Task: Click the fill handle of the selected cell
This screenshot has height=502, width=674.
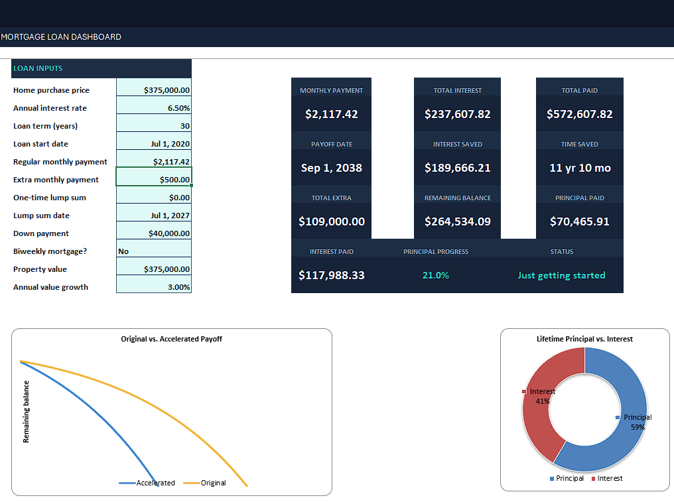Action: [191, 185]
